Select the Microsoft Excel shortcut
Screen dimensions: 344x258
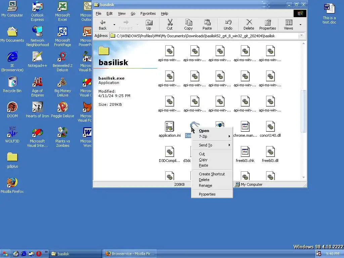62,11
